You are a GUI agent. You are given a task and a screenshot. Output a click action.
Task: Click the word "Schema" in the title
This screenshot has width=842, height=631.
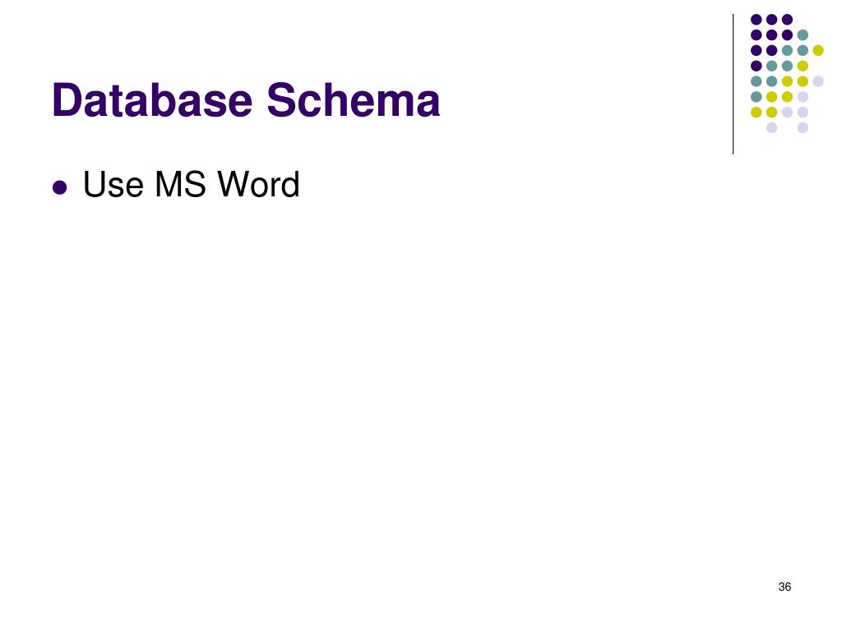point(354,99)
